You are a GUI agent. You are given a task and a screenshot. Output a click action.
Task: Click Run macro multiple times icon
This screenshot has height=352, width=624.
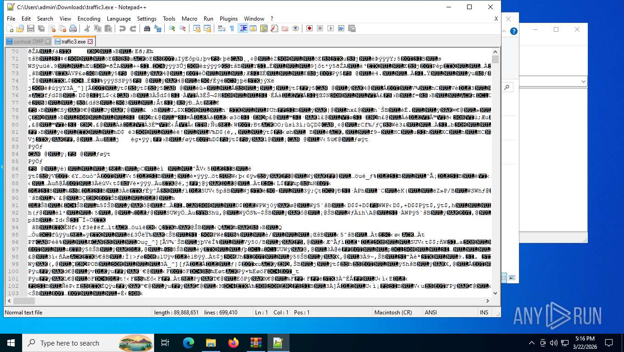(x=341, y=28)
